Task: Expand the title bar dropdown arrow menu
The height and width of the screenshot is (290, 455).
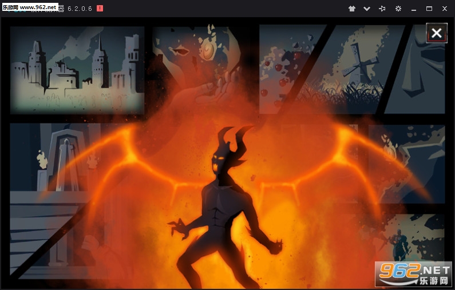Action: pos(367,9)
